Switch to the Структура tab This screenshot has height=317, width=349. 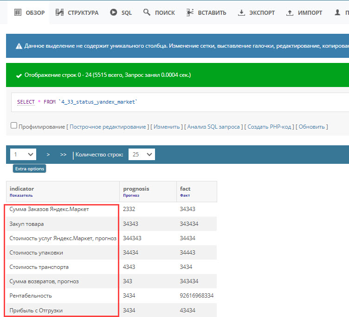77,12
